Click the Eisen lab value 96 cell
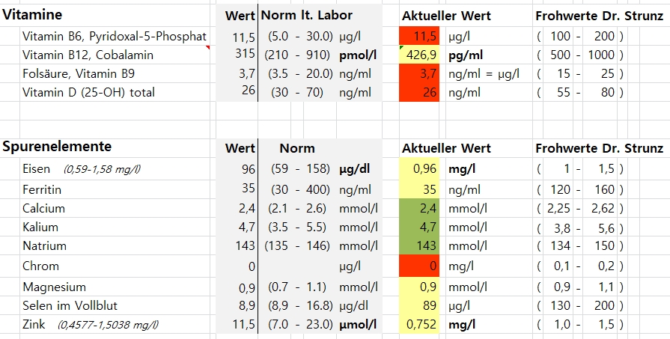Screen dimensions: 670x339 (237, 169)
